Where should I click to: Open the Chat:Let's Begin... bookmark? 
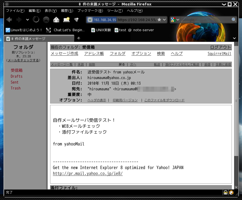[66, 30]
